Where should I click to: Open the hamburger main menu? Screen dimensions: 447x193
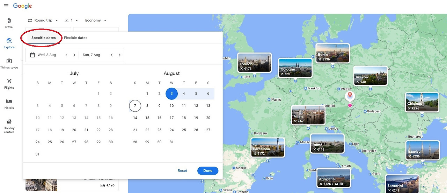pos(6,6)
